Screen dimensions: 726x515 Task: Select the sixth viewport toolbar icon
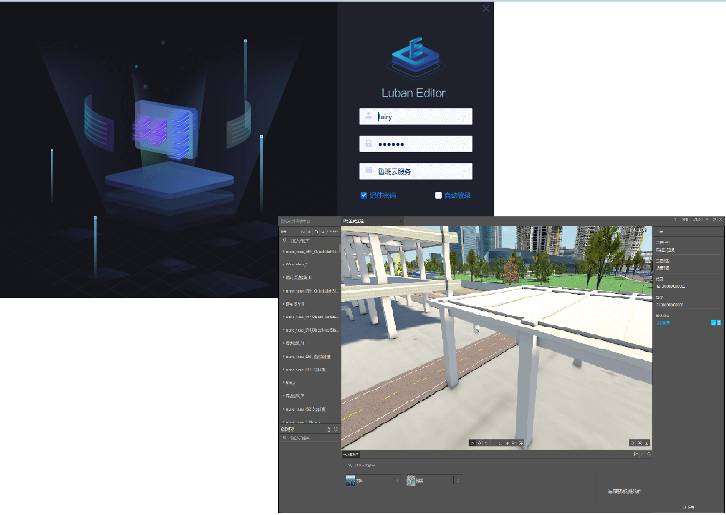click(508, 443)
